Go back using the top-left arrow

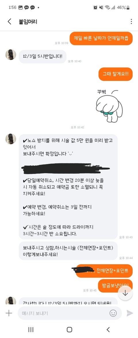point(9,22)
